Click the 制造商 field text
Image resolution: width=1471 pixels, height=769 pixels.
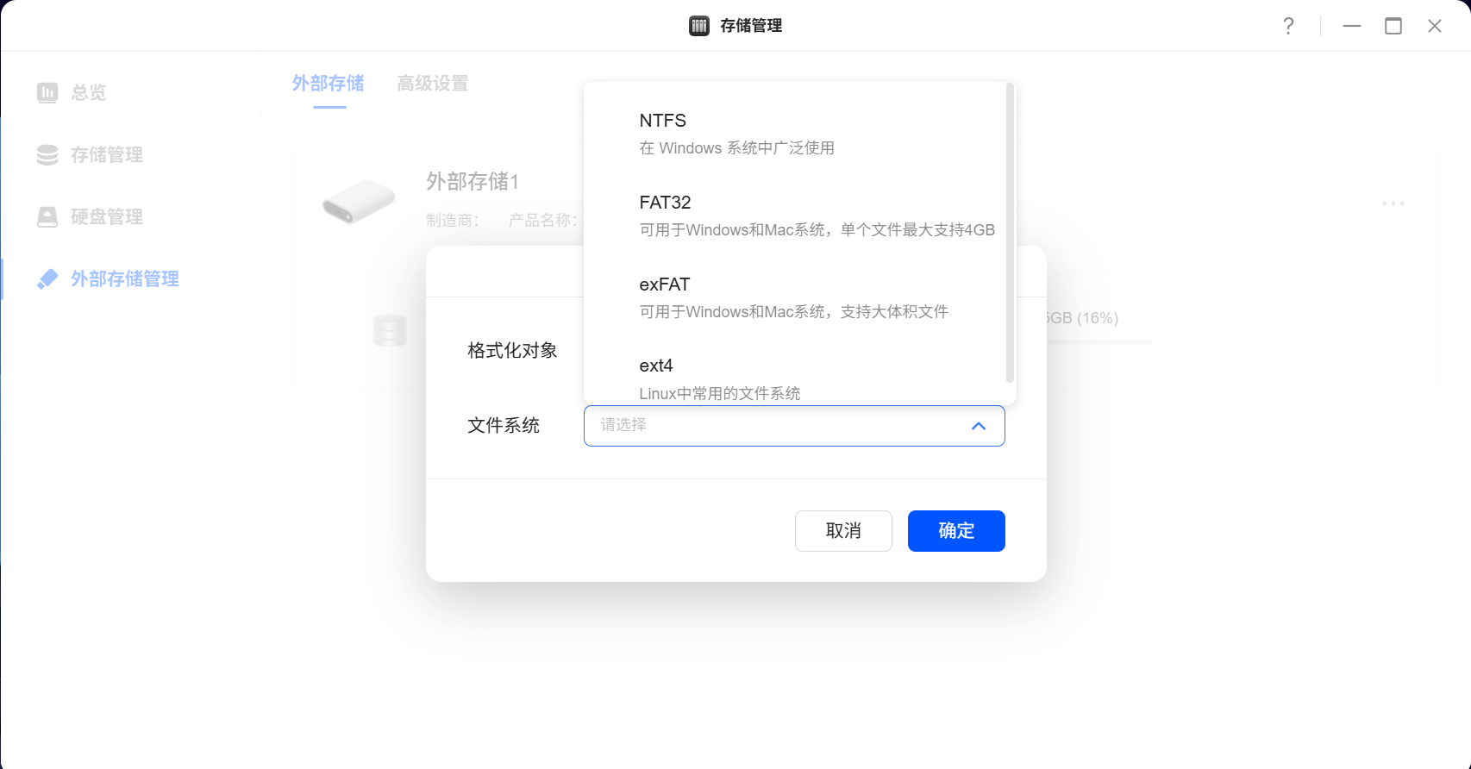point(453,221)
